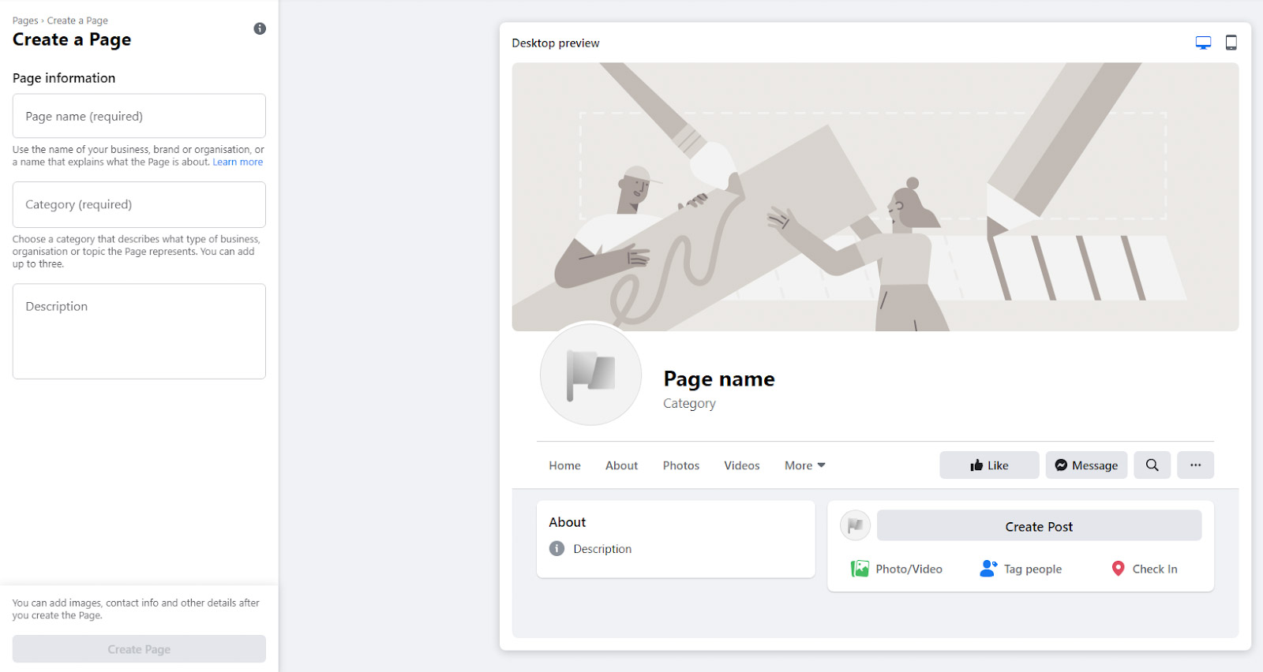Viewport: 1263px width, 672px height.
Task: Follow the Learn more link
Action: [238, 162]
